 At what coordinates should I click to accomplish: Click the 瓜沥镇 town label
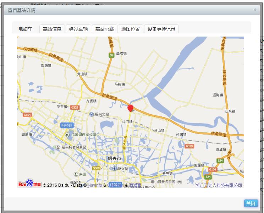(x=46, y=66)
